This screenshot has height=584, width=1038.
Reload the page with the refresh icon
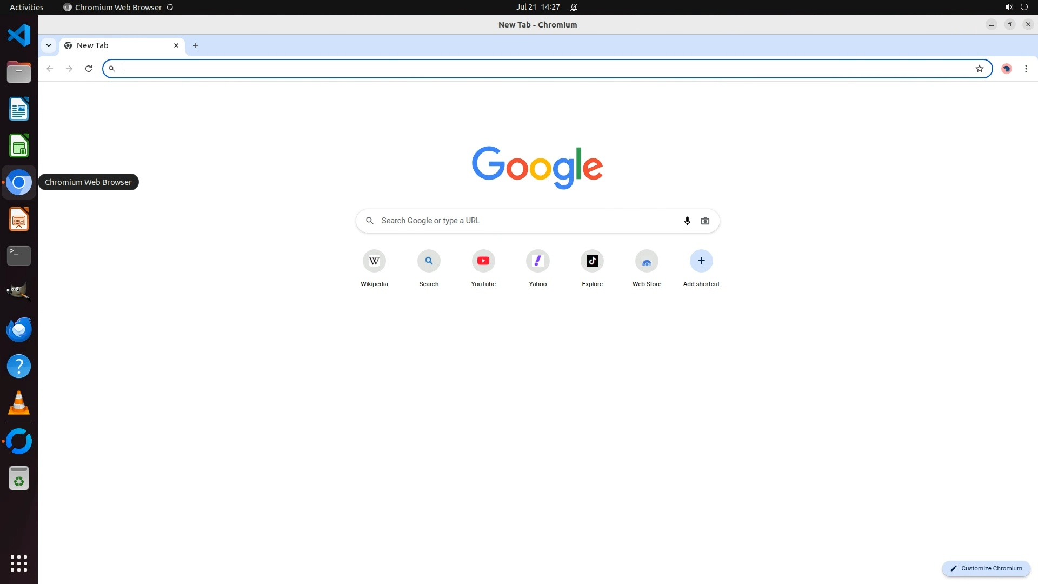tap(89, 69)
